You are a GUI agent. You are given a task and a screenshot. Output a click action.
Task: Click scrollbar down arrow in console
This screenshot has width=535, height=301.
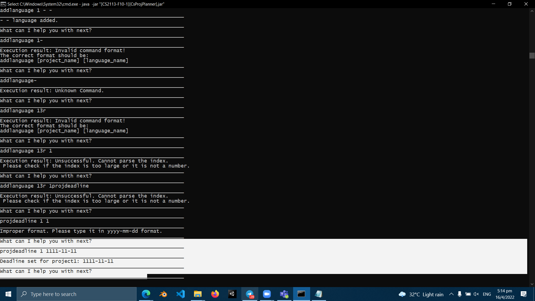click(532, 284)
